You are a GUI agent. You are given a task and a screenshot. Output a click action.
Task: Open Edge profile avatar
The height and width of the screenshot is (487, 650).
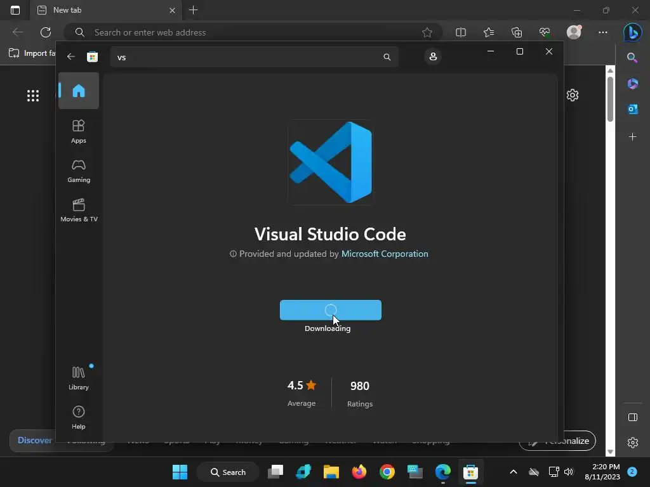(574, 32)
